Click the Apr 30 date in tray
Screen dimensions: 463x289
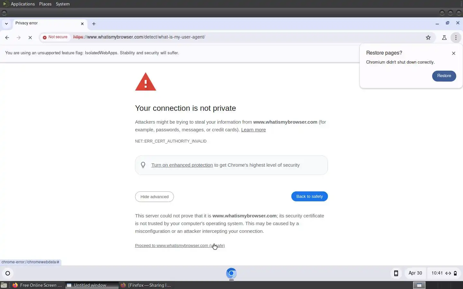(415, 273)
